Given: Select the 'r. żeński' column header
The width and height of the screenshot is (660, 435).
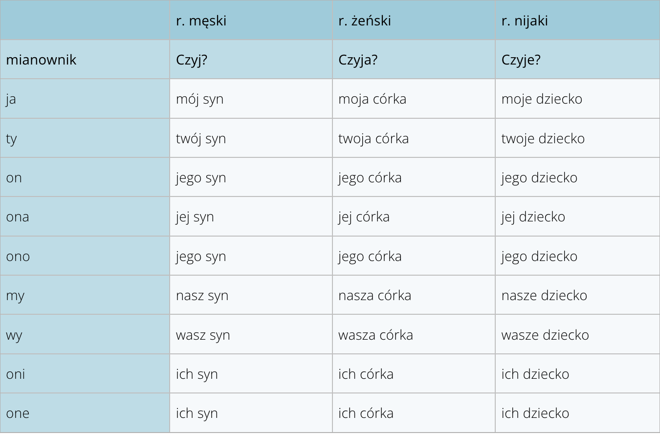Looking at the screenshot, I should (414, 20).
